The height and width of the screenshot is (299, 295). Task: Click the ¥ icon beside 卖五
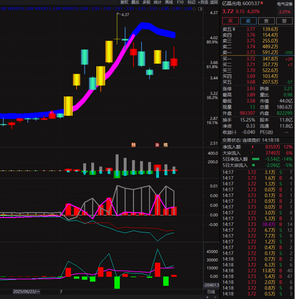[x=234, y=29]
